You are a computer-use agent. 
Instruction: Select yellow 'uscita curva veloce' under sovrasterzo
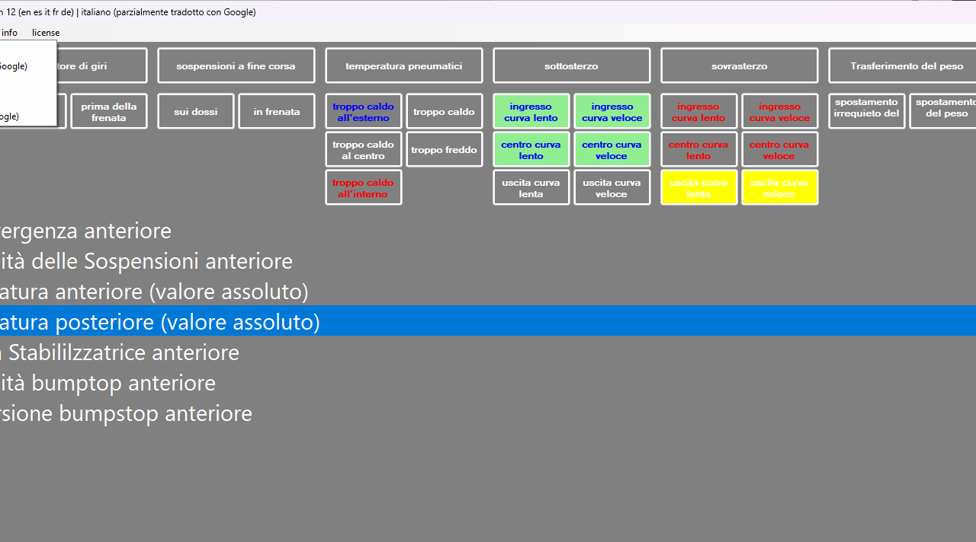(x=780, y=188)
